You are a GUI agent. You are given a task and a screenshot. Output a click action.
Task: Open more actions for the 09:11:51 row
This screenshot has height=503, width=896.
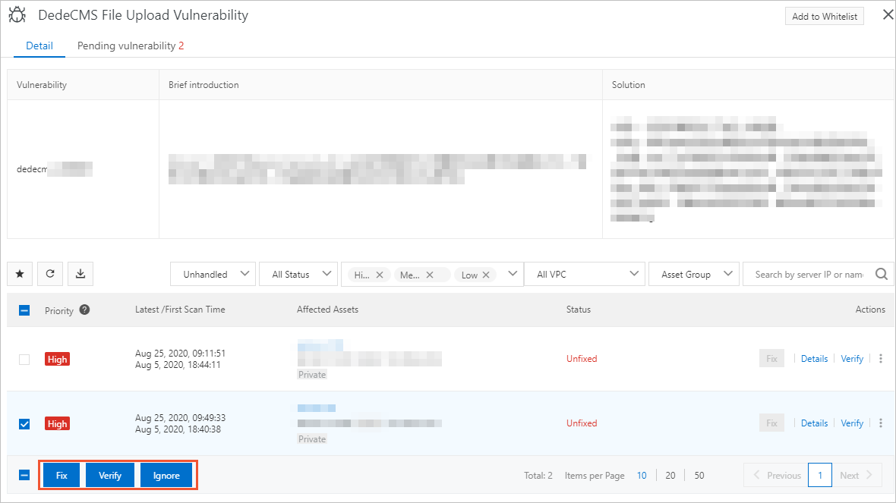tap(881, 359)
